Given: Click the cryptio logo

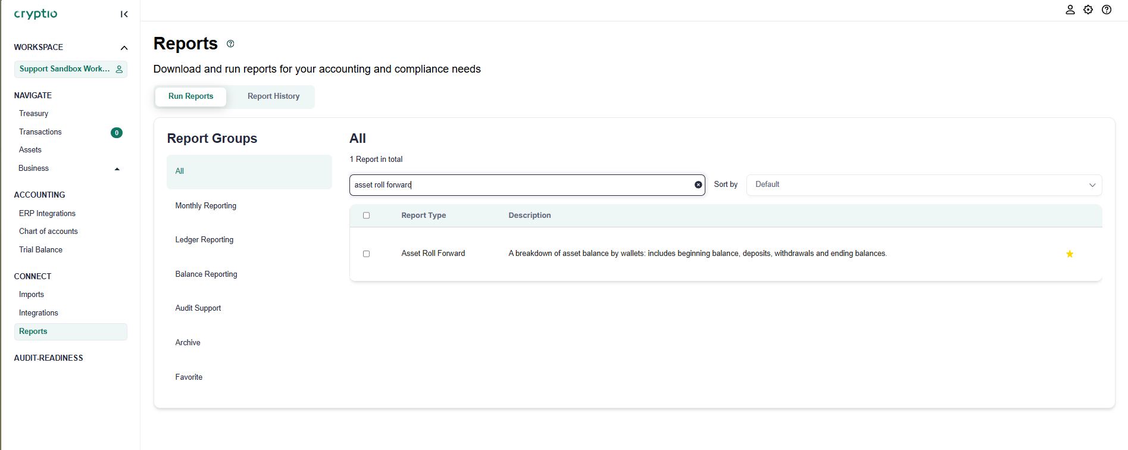Looking at the screenshot, I should [x=36, y=14].
